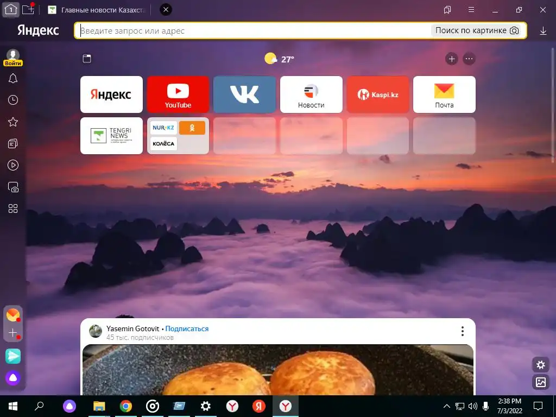Open the volume icon in system tray
This screenshot has height=417, width=556.
coord(473,406)
